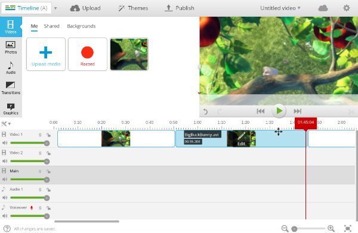The width and height of the screenshot is (358, 233).
Task: Click the fit-timeline-to-screen icon
Action: [347, 228]
